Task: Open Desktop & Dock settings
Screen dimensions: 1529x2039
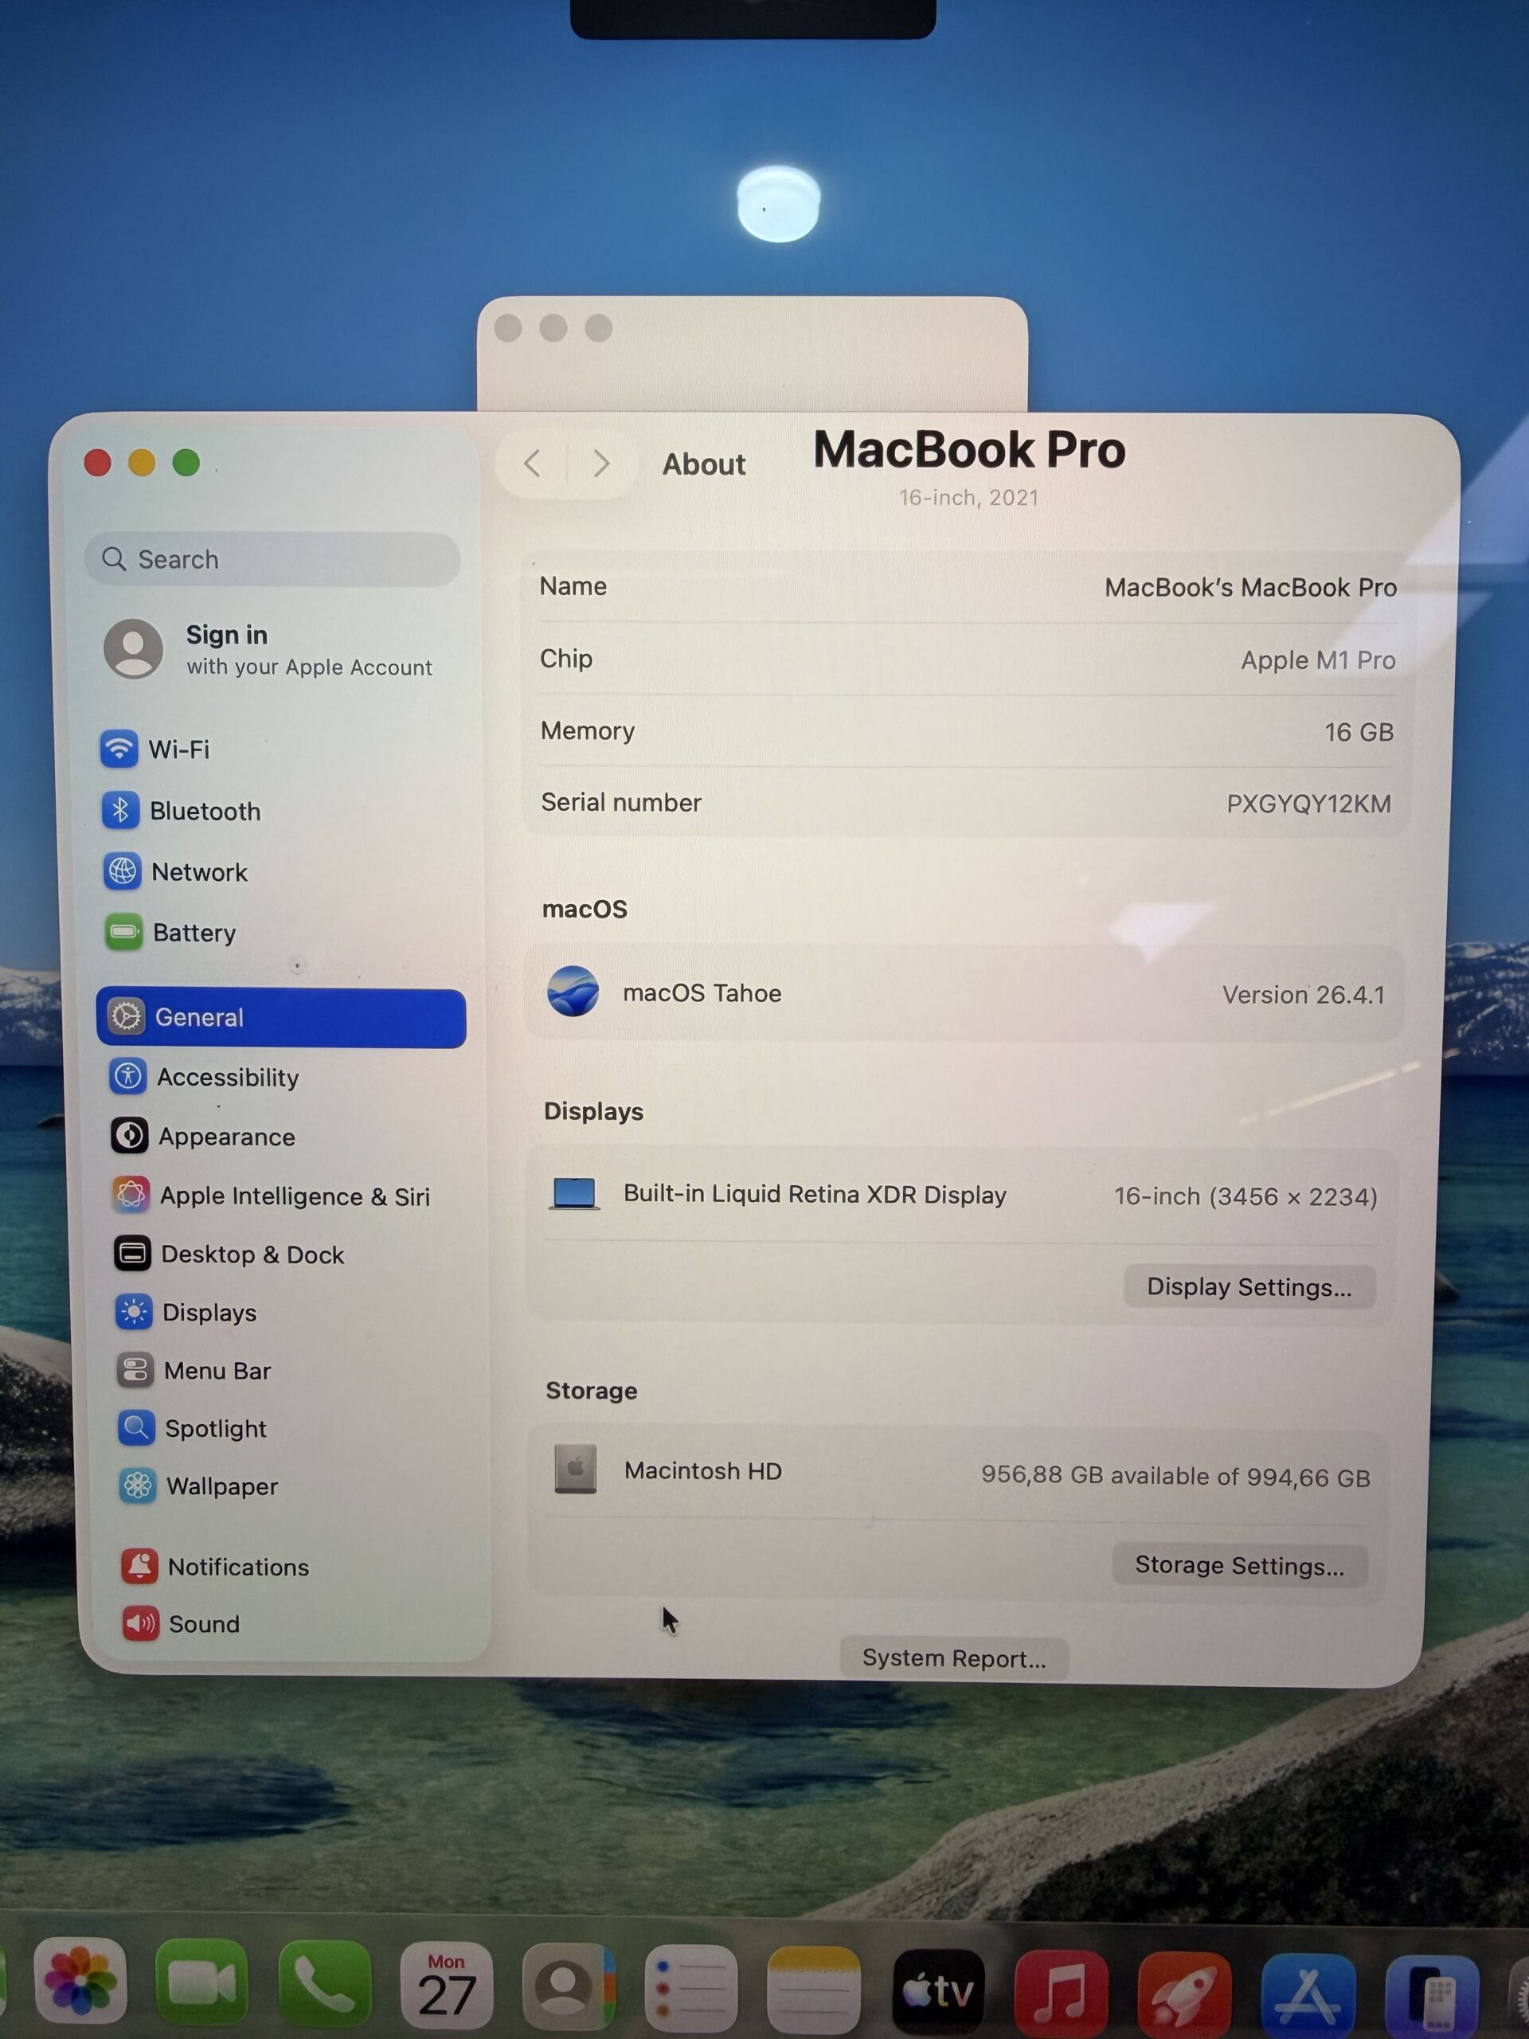Action: [229, 1254]
